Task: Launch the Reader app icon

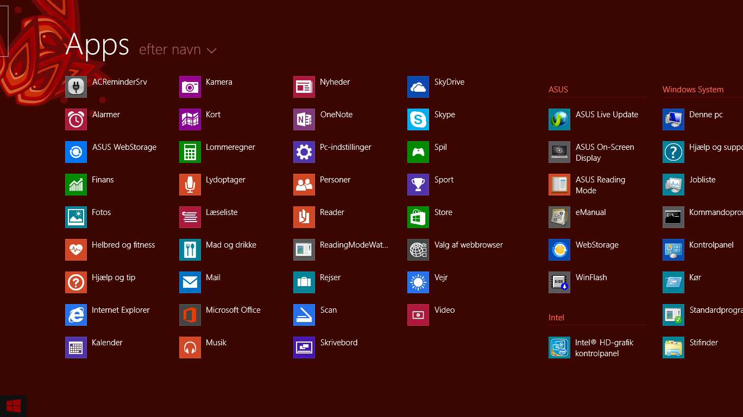Action: pos(304,217)
